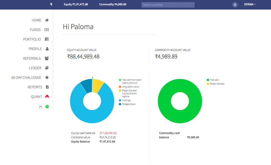Click the yellow Margin blocked chart segment
Screen dimensions: 271x165
(97, 85)
